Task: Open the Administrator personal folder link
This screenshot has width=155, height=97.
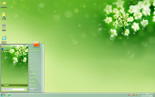Action: (34, 50)
